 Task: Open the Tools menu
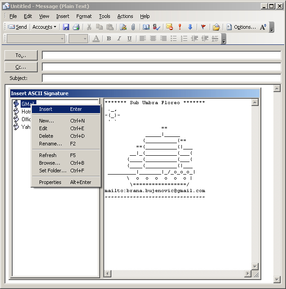[104, 16]
